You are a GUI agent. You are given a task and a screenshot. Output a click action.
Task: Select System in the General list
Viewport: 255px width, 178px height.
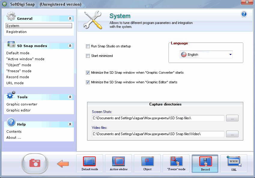tap(39, 26)
